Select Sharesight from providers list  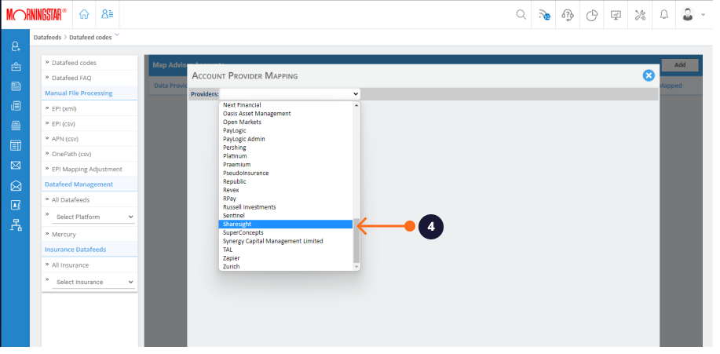(286, 224)
